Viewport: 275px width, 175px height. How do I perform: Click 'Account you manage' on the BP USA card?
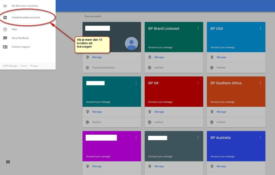[222, 47]
